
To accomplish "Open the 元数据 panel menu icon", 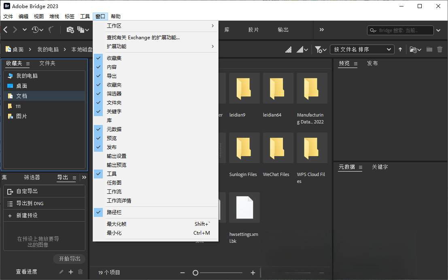I will click(361, 167).
